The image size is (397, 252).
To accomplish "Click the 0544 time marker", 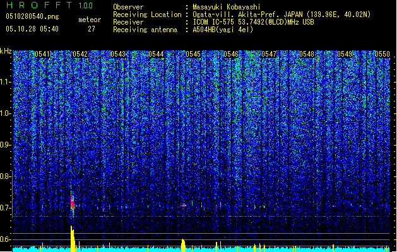I will click(x=156, y=54).
